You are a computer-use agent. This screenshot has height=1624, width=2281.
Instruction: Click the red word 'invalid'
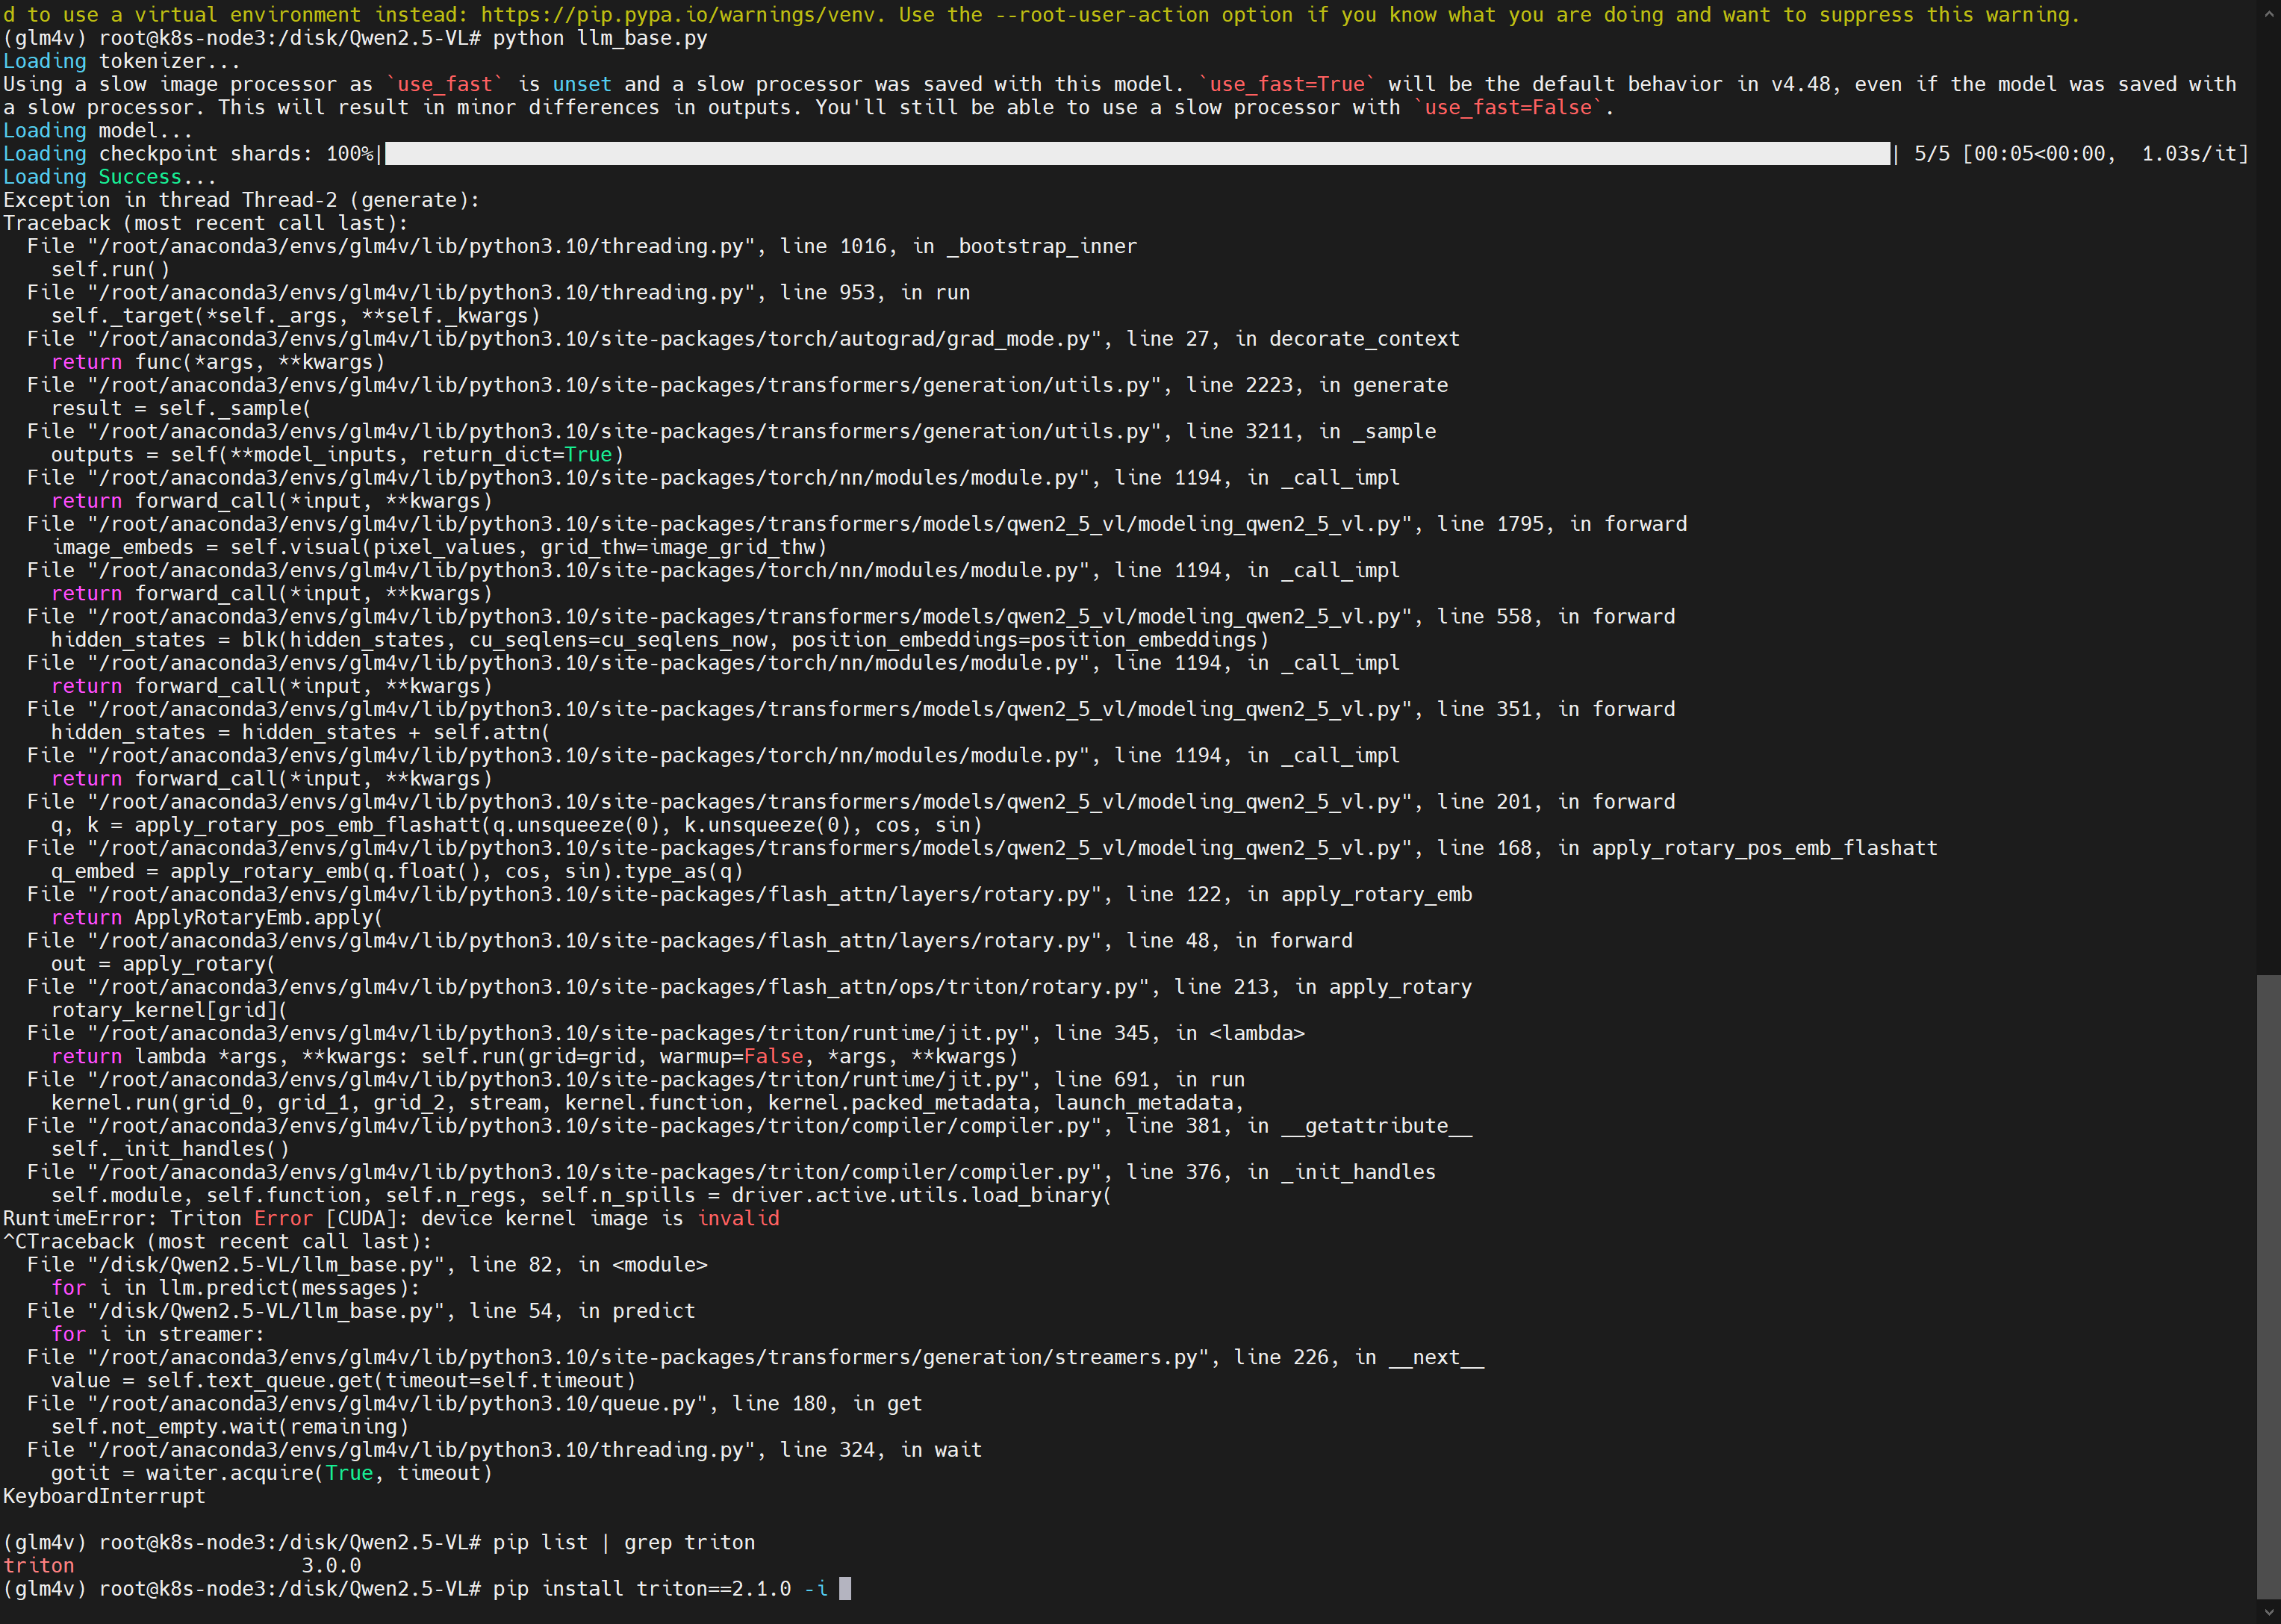(x=738, y=1219)
